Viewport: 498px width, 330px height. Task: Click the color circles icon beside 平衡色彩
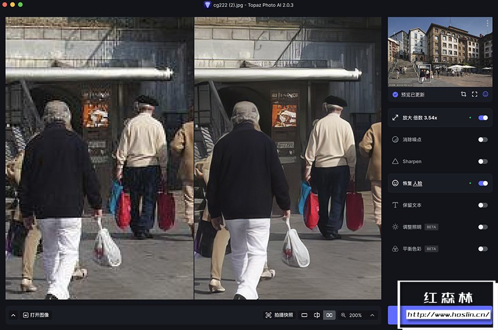(395, 249)
